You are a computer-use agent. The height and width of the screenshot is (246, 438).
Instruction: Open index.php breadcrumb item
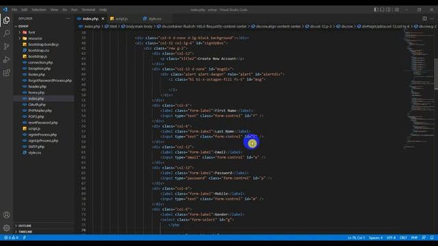tap(90, 27)
